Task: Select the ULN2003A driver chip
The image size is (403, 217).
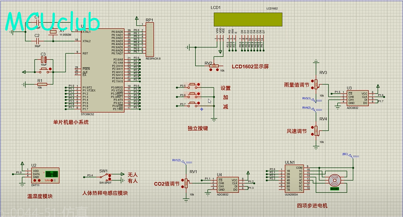Action: (x=294, y=179)
